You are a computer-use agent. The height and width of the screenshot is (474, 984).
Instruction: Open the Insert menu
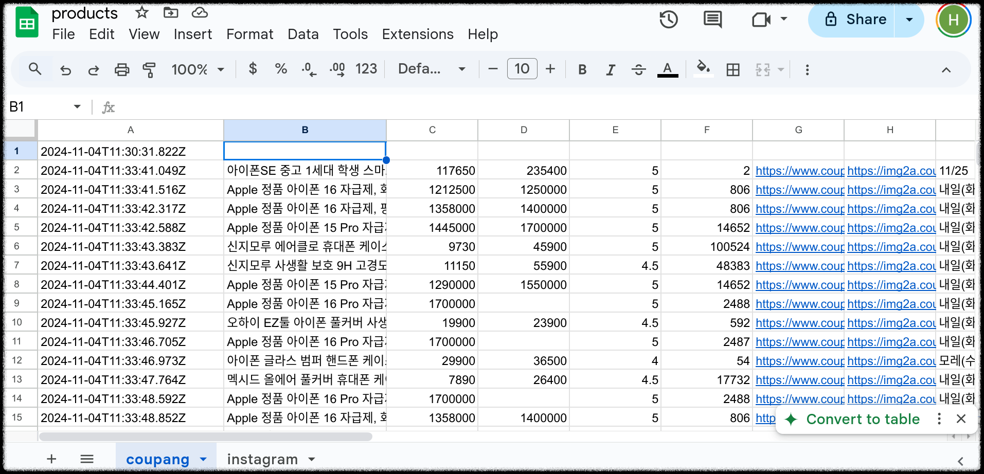click(192, 34)
